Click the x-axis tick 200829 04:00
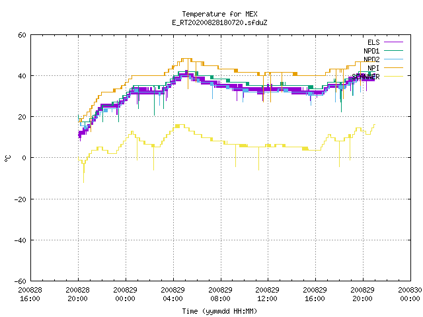This screenshot has width=423, height=317. pos(173,295)
